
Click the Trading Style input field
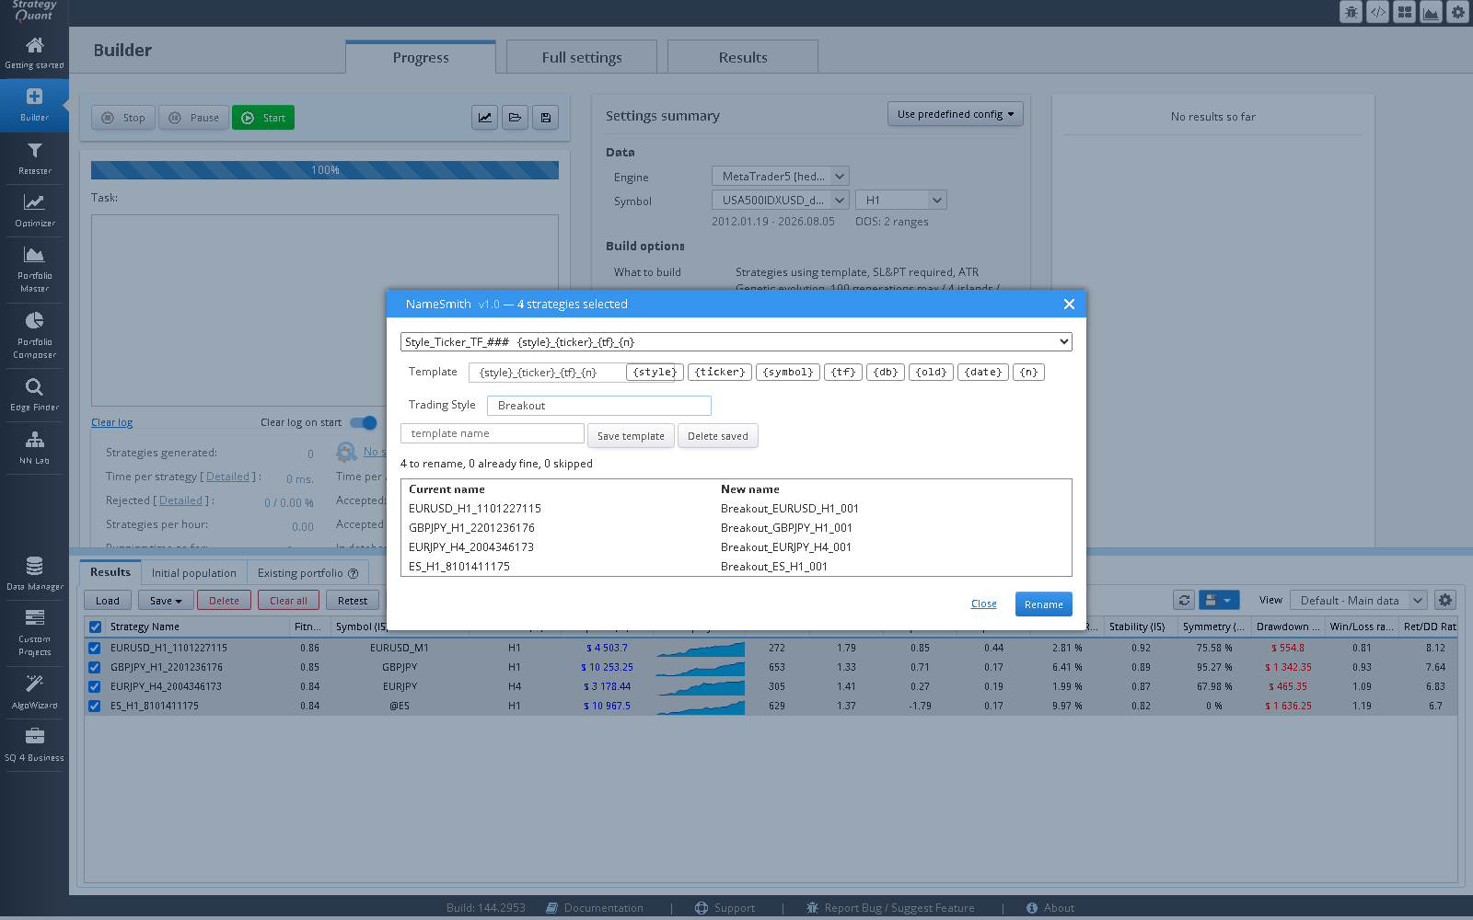click(x=599, y=406)
